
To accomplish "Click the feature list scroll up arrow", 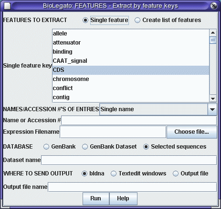I will (x=213, y=33).
